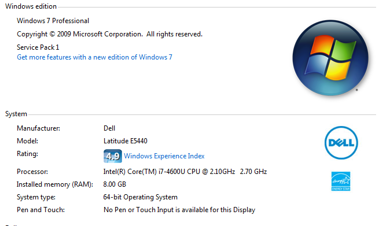Click the Windows 7 logo orb
The image size is (379, 226).
330,58
